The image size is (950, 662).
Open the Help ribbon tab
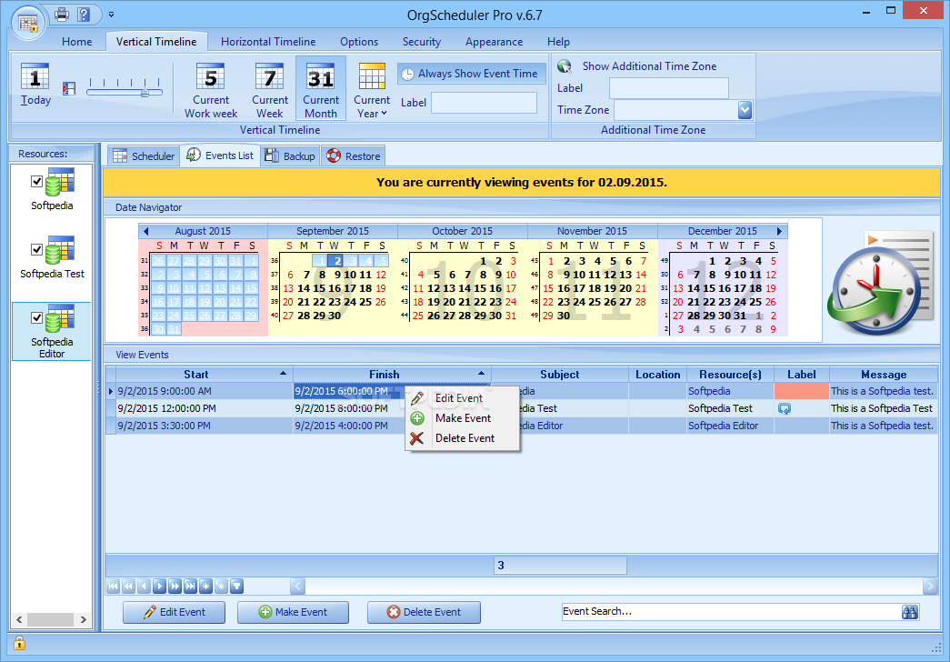[x=558, y=42]
